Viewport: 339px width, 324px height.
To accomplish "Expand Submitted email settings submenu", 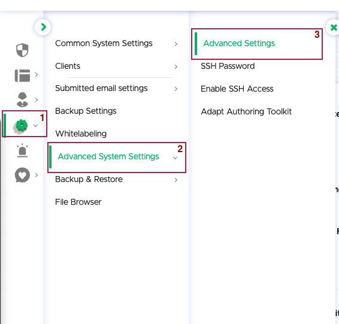I will (x=175, y=89).
